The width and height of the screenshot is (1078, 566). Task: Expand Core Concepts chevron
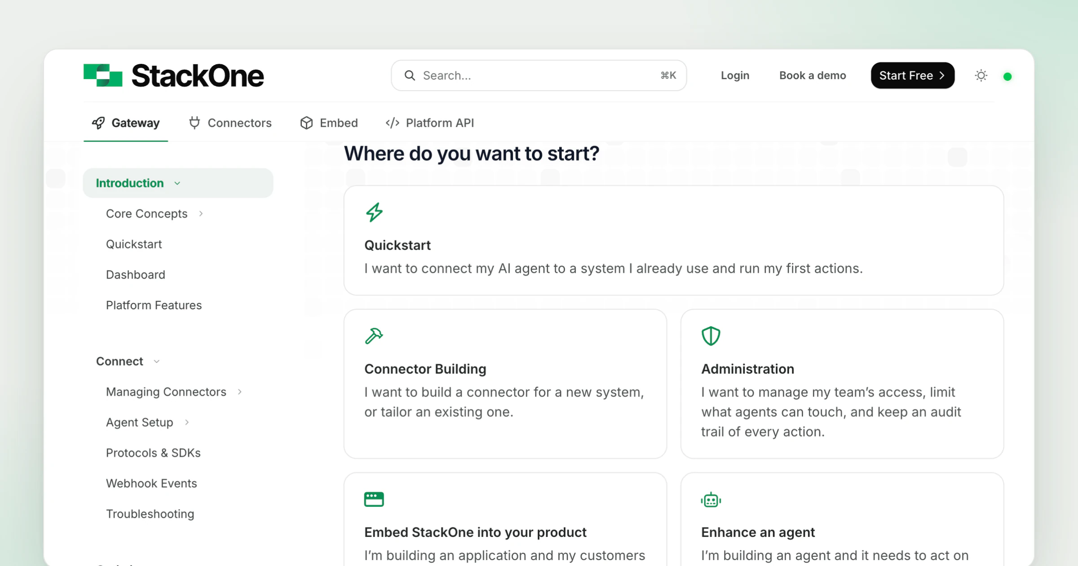coord(201,214)
